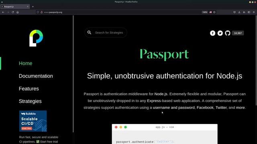Open the shield tracking protection icon
The height and width of the screenshot is (144, 257).
click(38, 12)
